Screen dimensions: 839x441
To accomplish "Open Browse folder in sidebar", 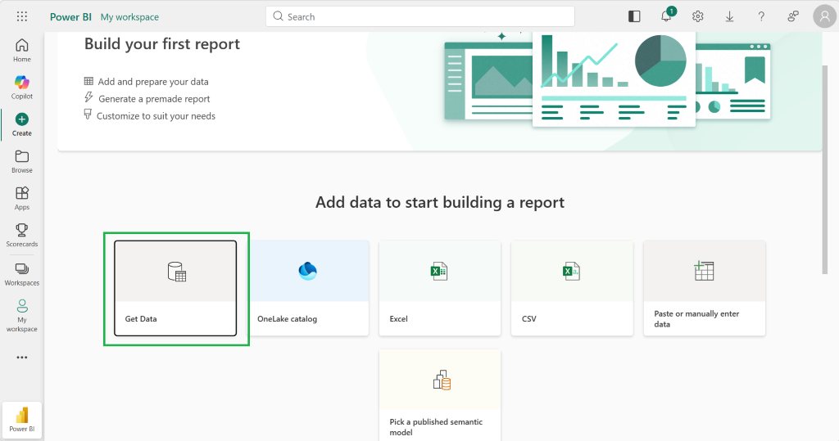I will (22, 161).
